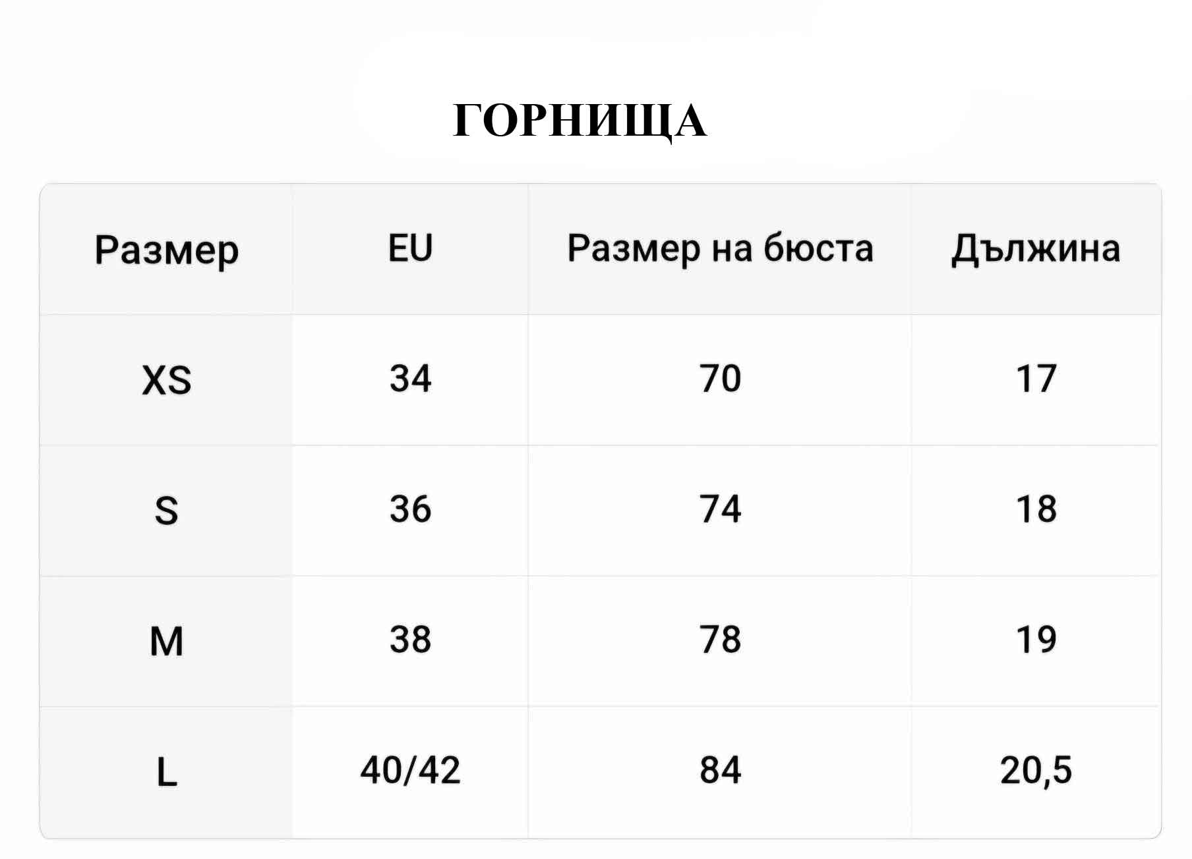The height and width of the screenshot is (859, 1192).
Task: Click the 40/42 EU size cell
Action: pos(410,770)
